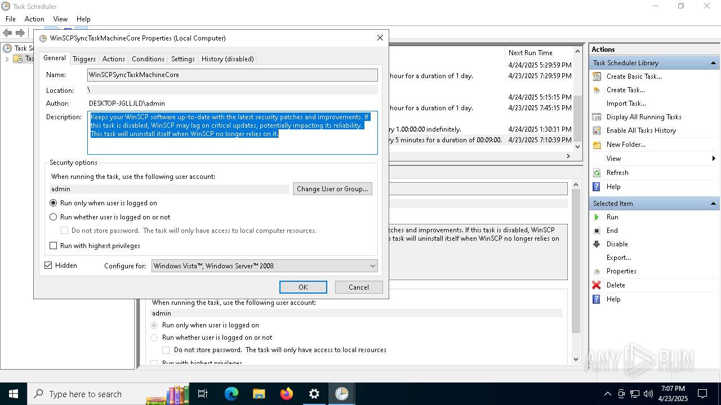Click down arrow of details pane scrollbar

coord(576,359)
